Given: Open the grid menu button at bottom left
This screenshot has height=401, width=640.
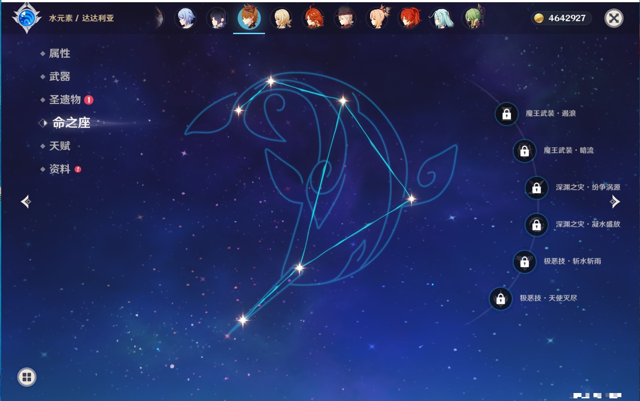Looking at the screenshot, I should click(x=27, y=377).
